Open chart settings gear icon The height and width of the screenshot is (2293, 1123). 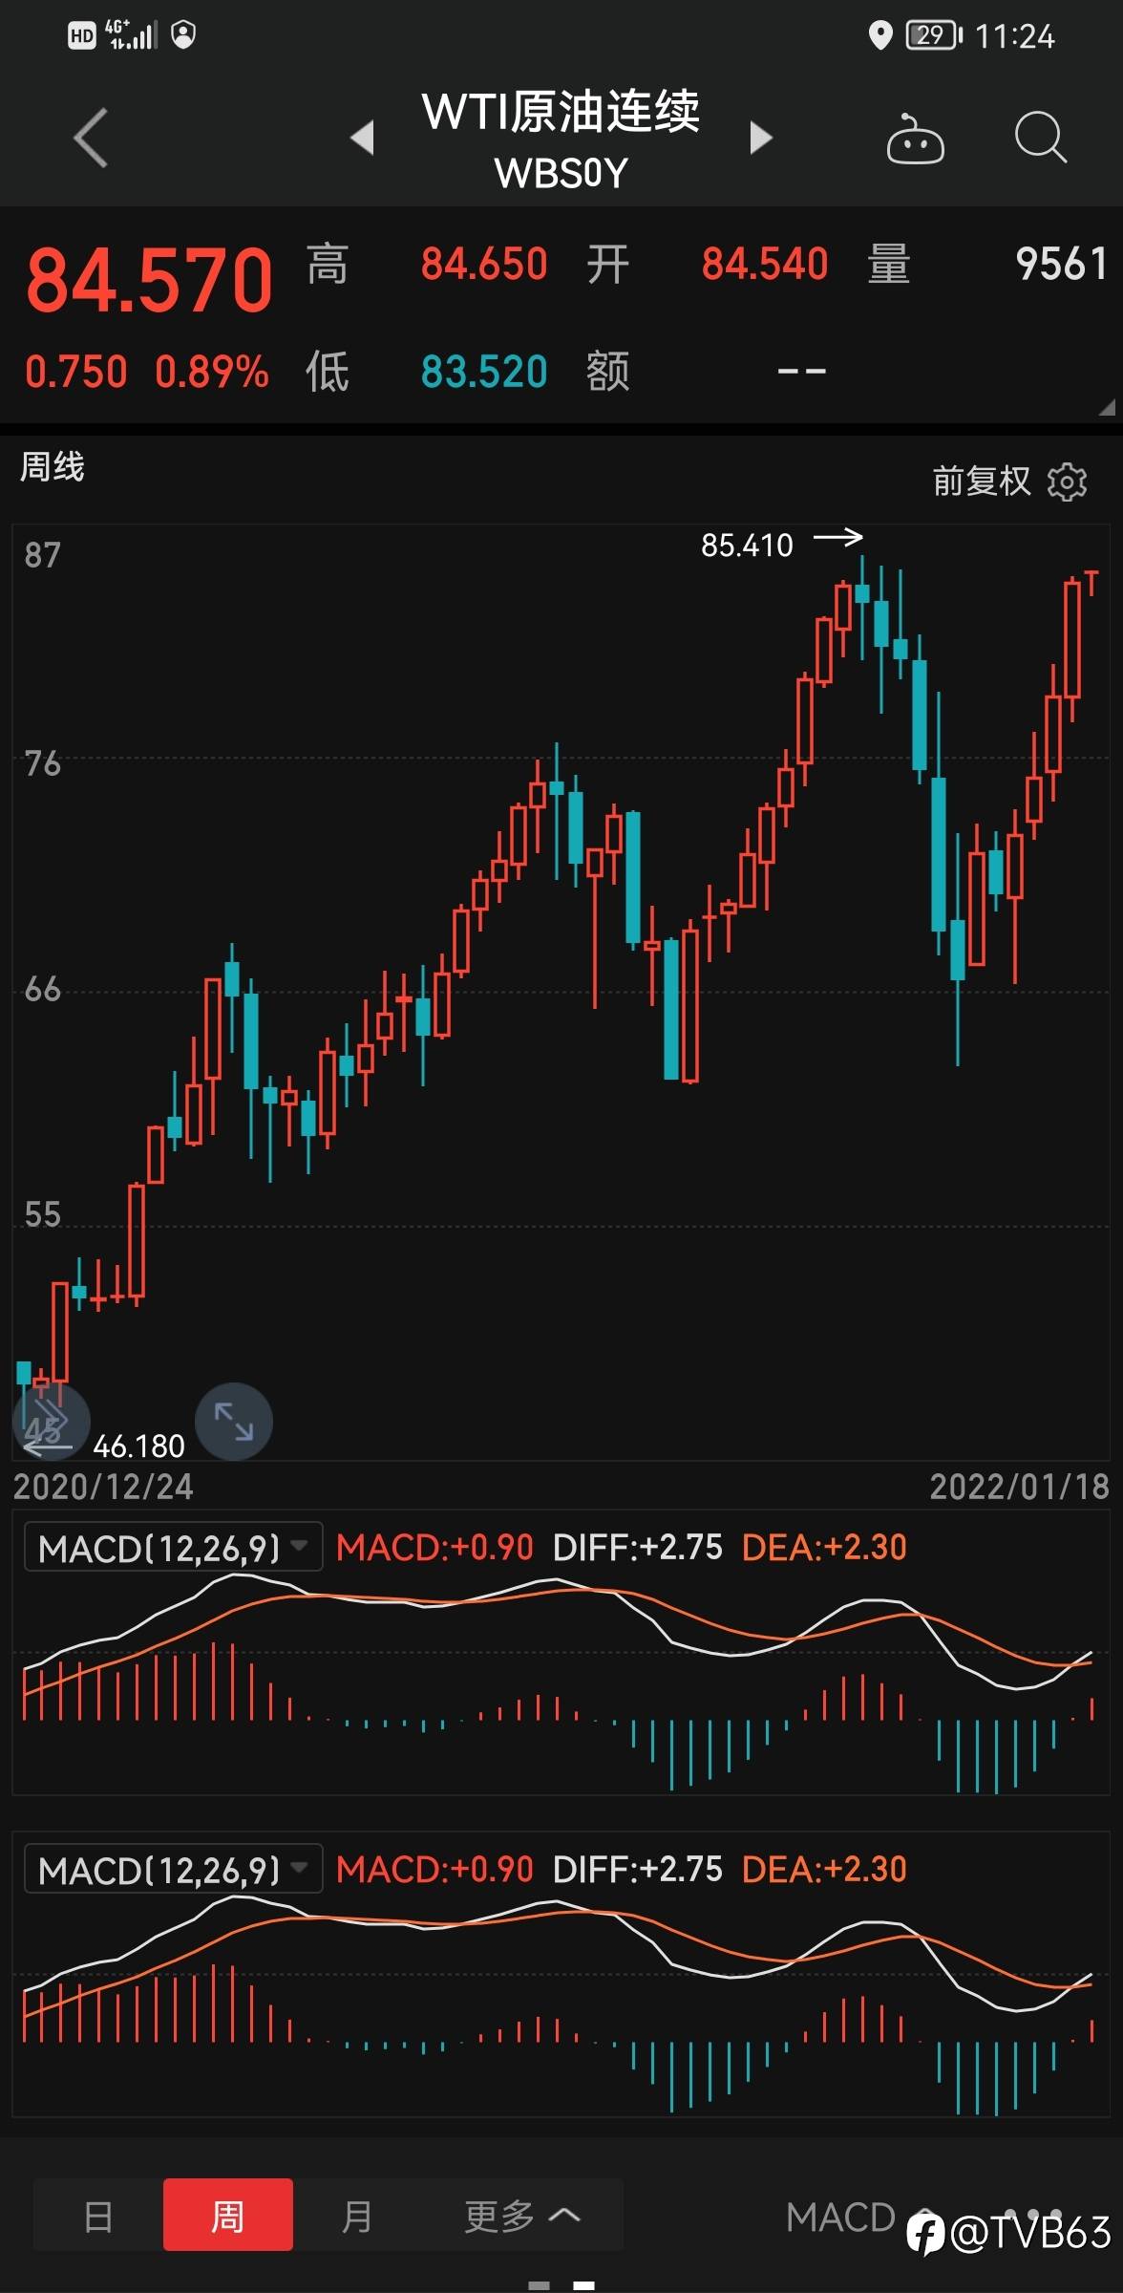pos(1067,482)
